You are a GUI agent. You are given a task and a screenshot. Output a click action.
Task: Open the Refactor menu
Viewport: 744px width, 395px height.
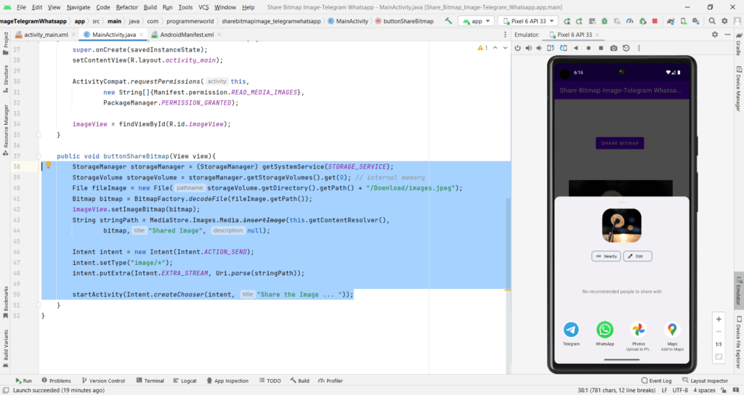(126, 7)
